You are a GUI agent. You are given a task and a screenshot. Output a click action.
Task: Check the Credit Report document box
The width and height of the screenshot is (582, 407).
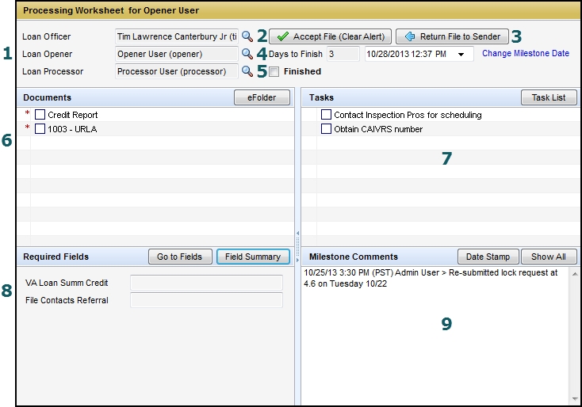point(40,115)
